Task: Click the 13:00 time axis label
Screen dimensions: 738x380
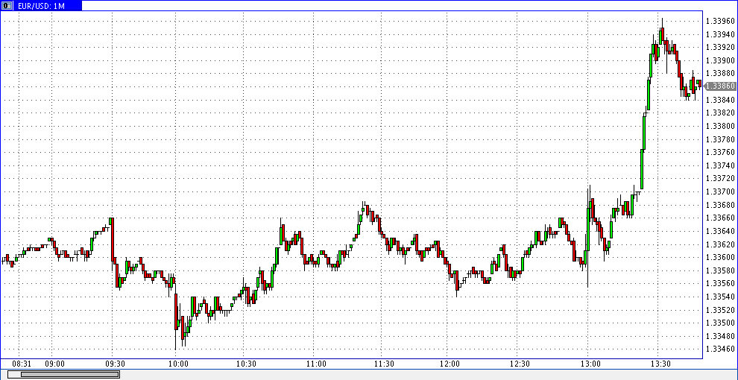Action: click(590, 364)
